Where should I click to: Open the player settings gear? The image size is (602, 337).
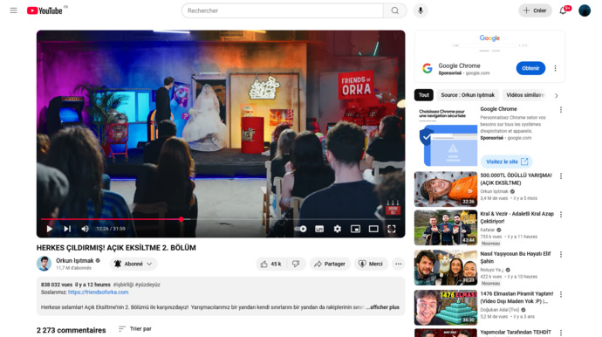337,229
